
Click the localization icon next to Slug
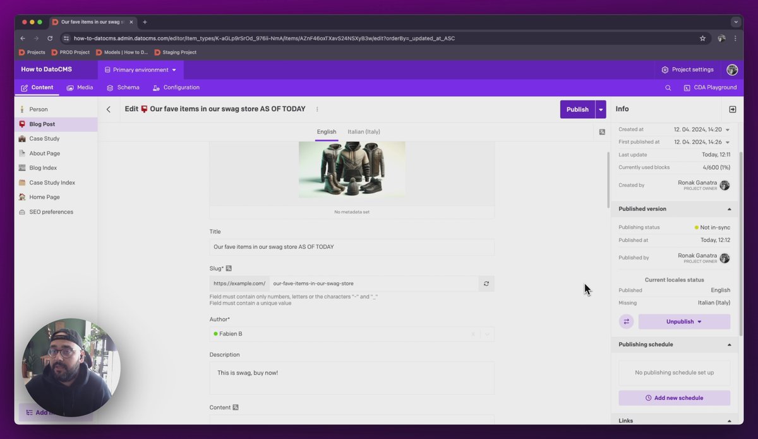pos(229,268)
